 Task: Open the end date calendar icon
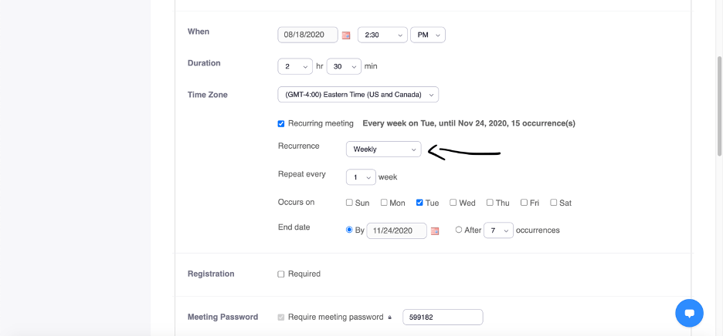click(435, 230)
